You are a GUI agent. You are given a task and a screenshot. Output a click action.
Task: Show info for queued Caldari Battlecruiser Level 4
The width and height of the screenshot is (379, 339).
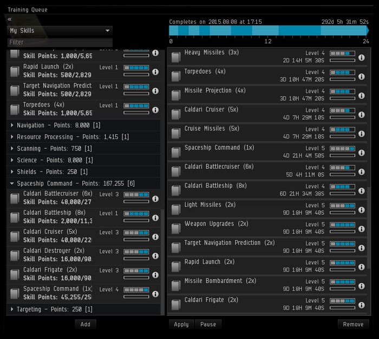coord(361,172)
